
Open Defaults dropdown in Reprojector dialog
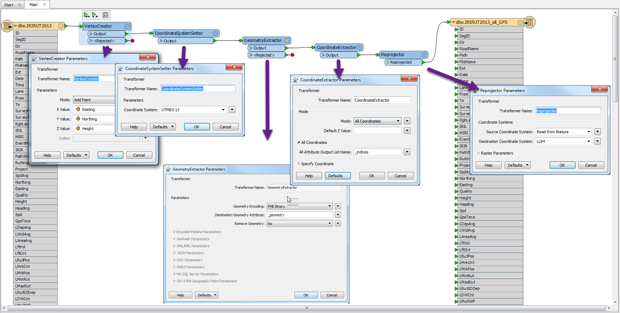pyautogui.click(x=517, y=165)
